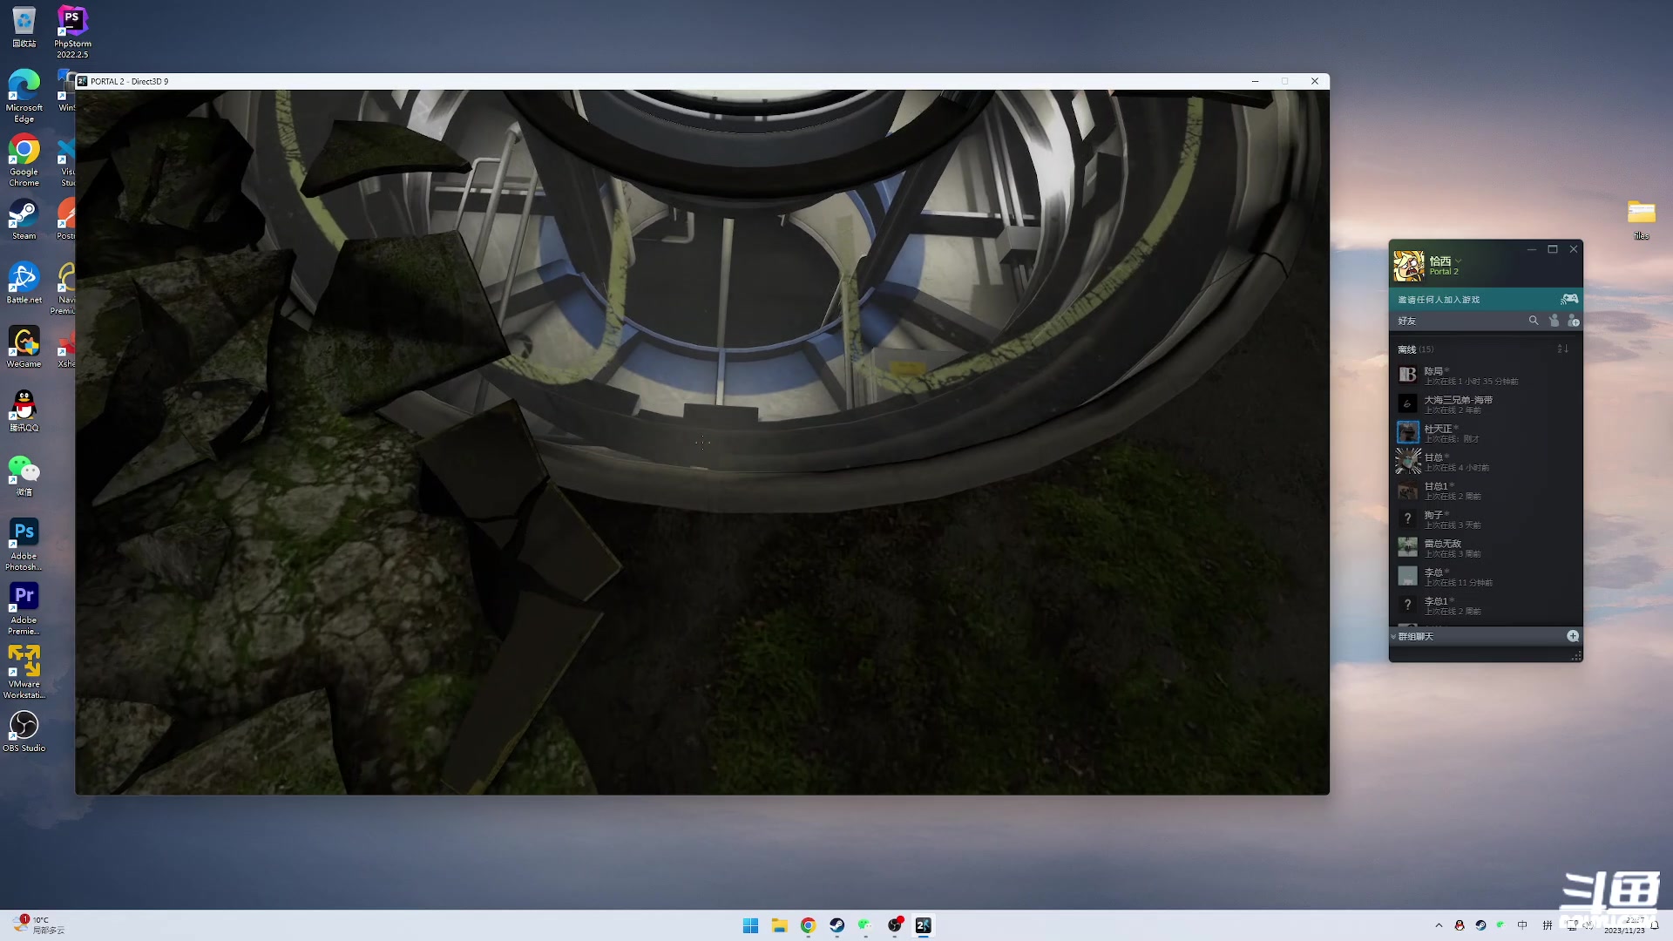Click the Portal 2 game viewport
The width and height of the screenshot is (1673, 941).
702,442
